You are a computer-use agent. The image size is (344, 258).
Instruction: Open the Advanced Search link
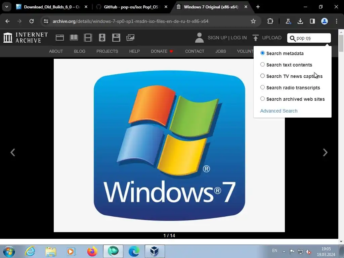tap(278, 111)
